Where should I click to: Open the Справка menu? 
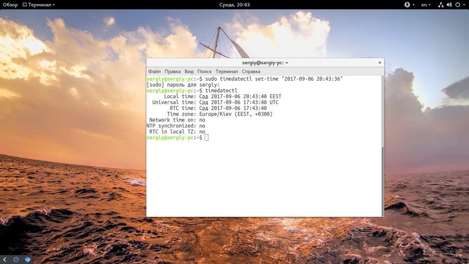point(251,71)
